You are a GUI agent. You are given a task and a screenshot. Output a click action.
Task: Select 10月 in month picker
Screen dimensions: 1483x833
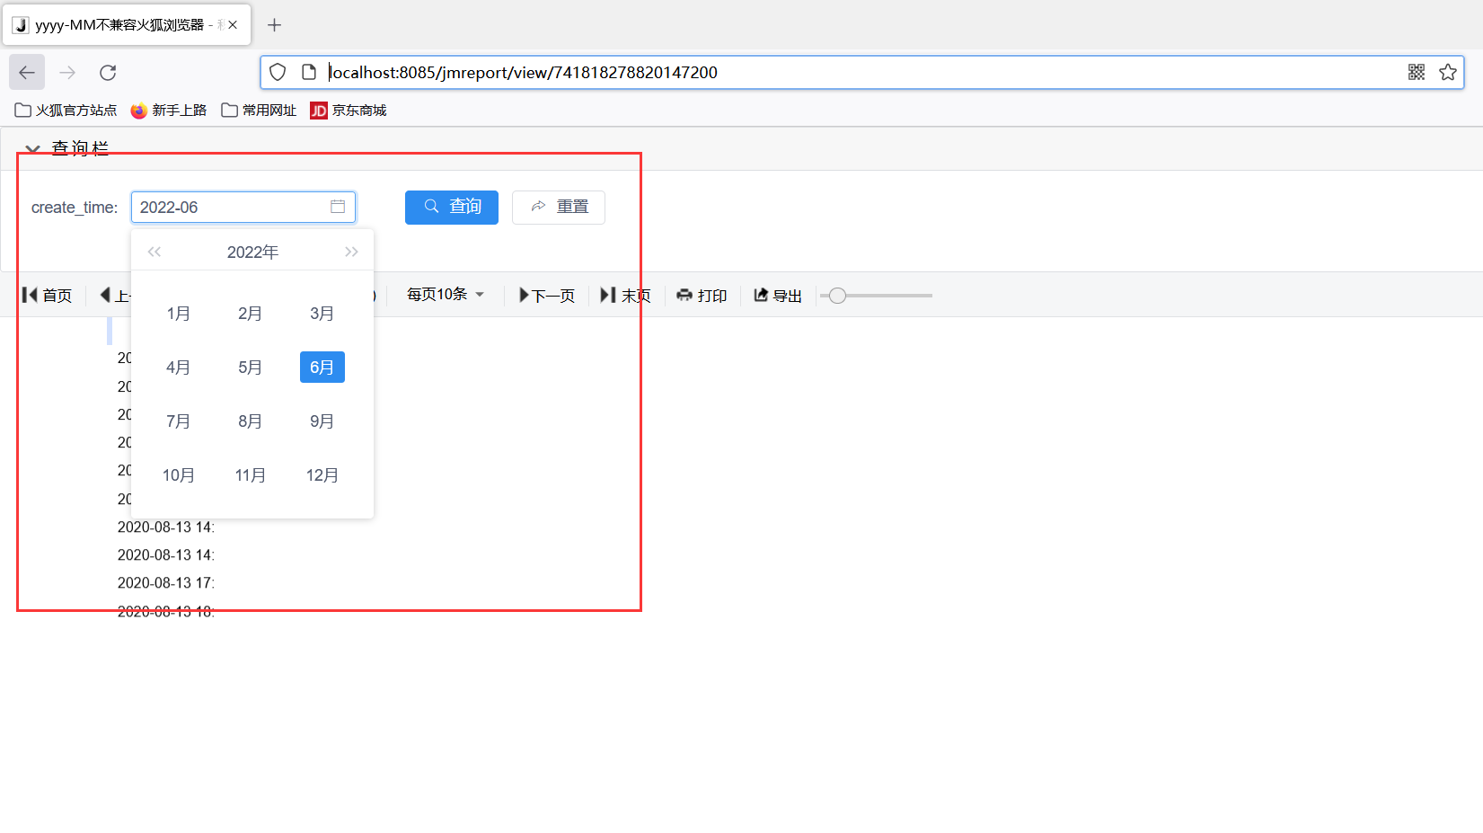(x=179, y=475)
